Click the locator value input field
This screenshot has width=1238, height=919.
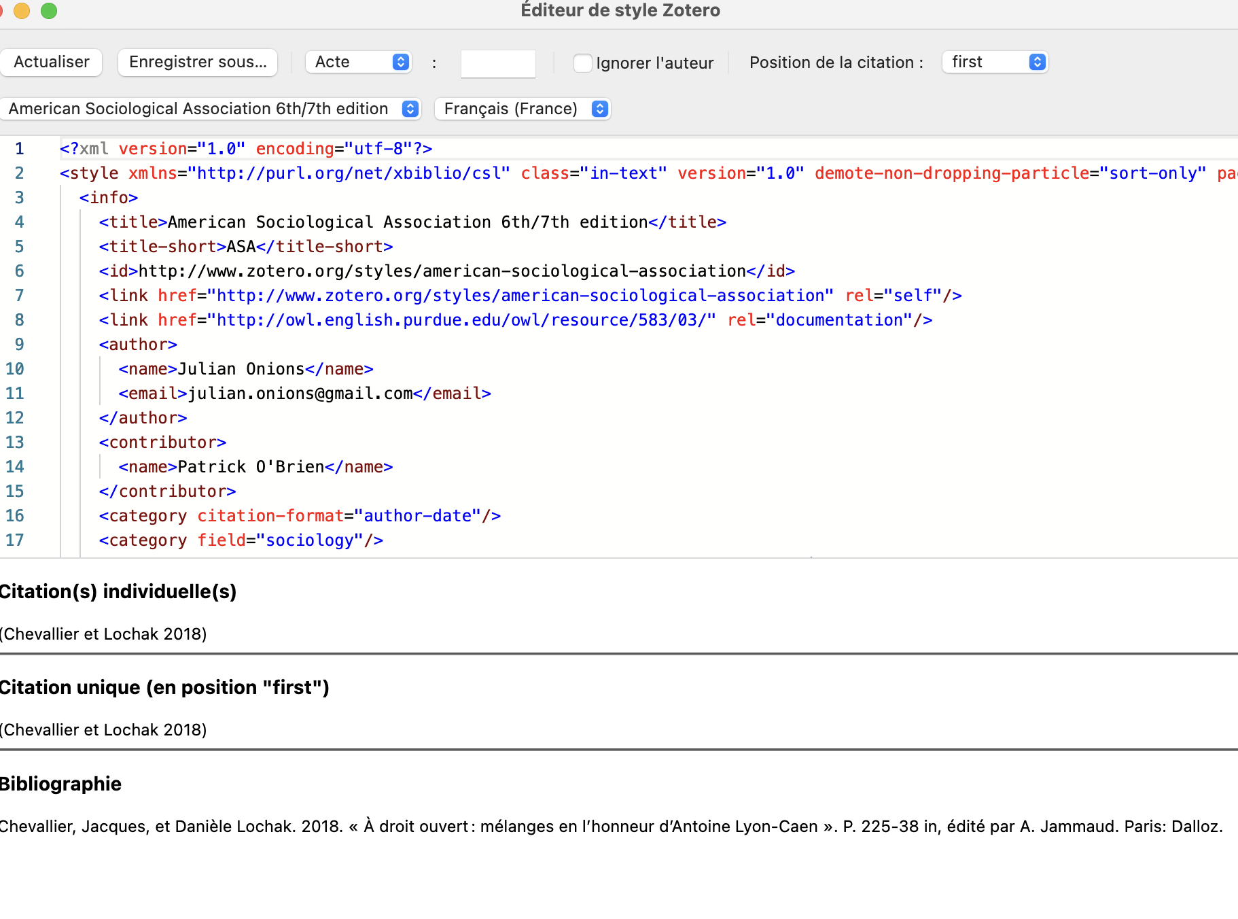coord(498,63)
